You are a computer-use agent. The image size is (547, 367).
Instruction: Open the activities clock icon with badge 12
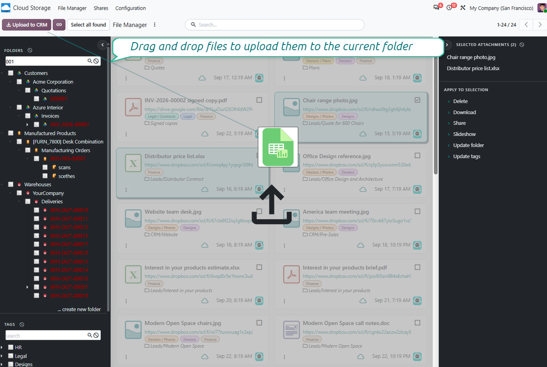[449, 8]
